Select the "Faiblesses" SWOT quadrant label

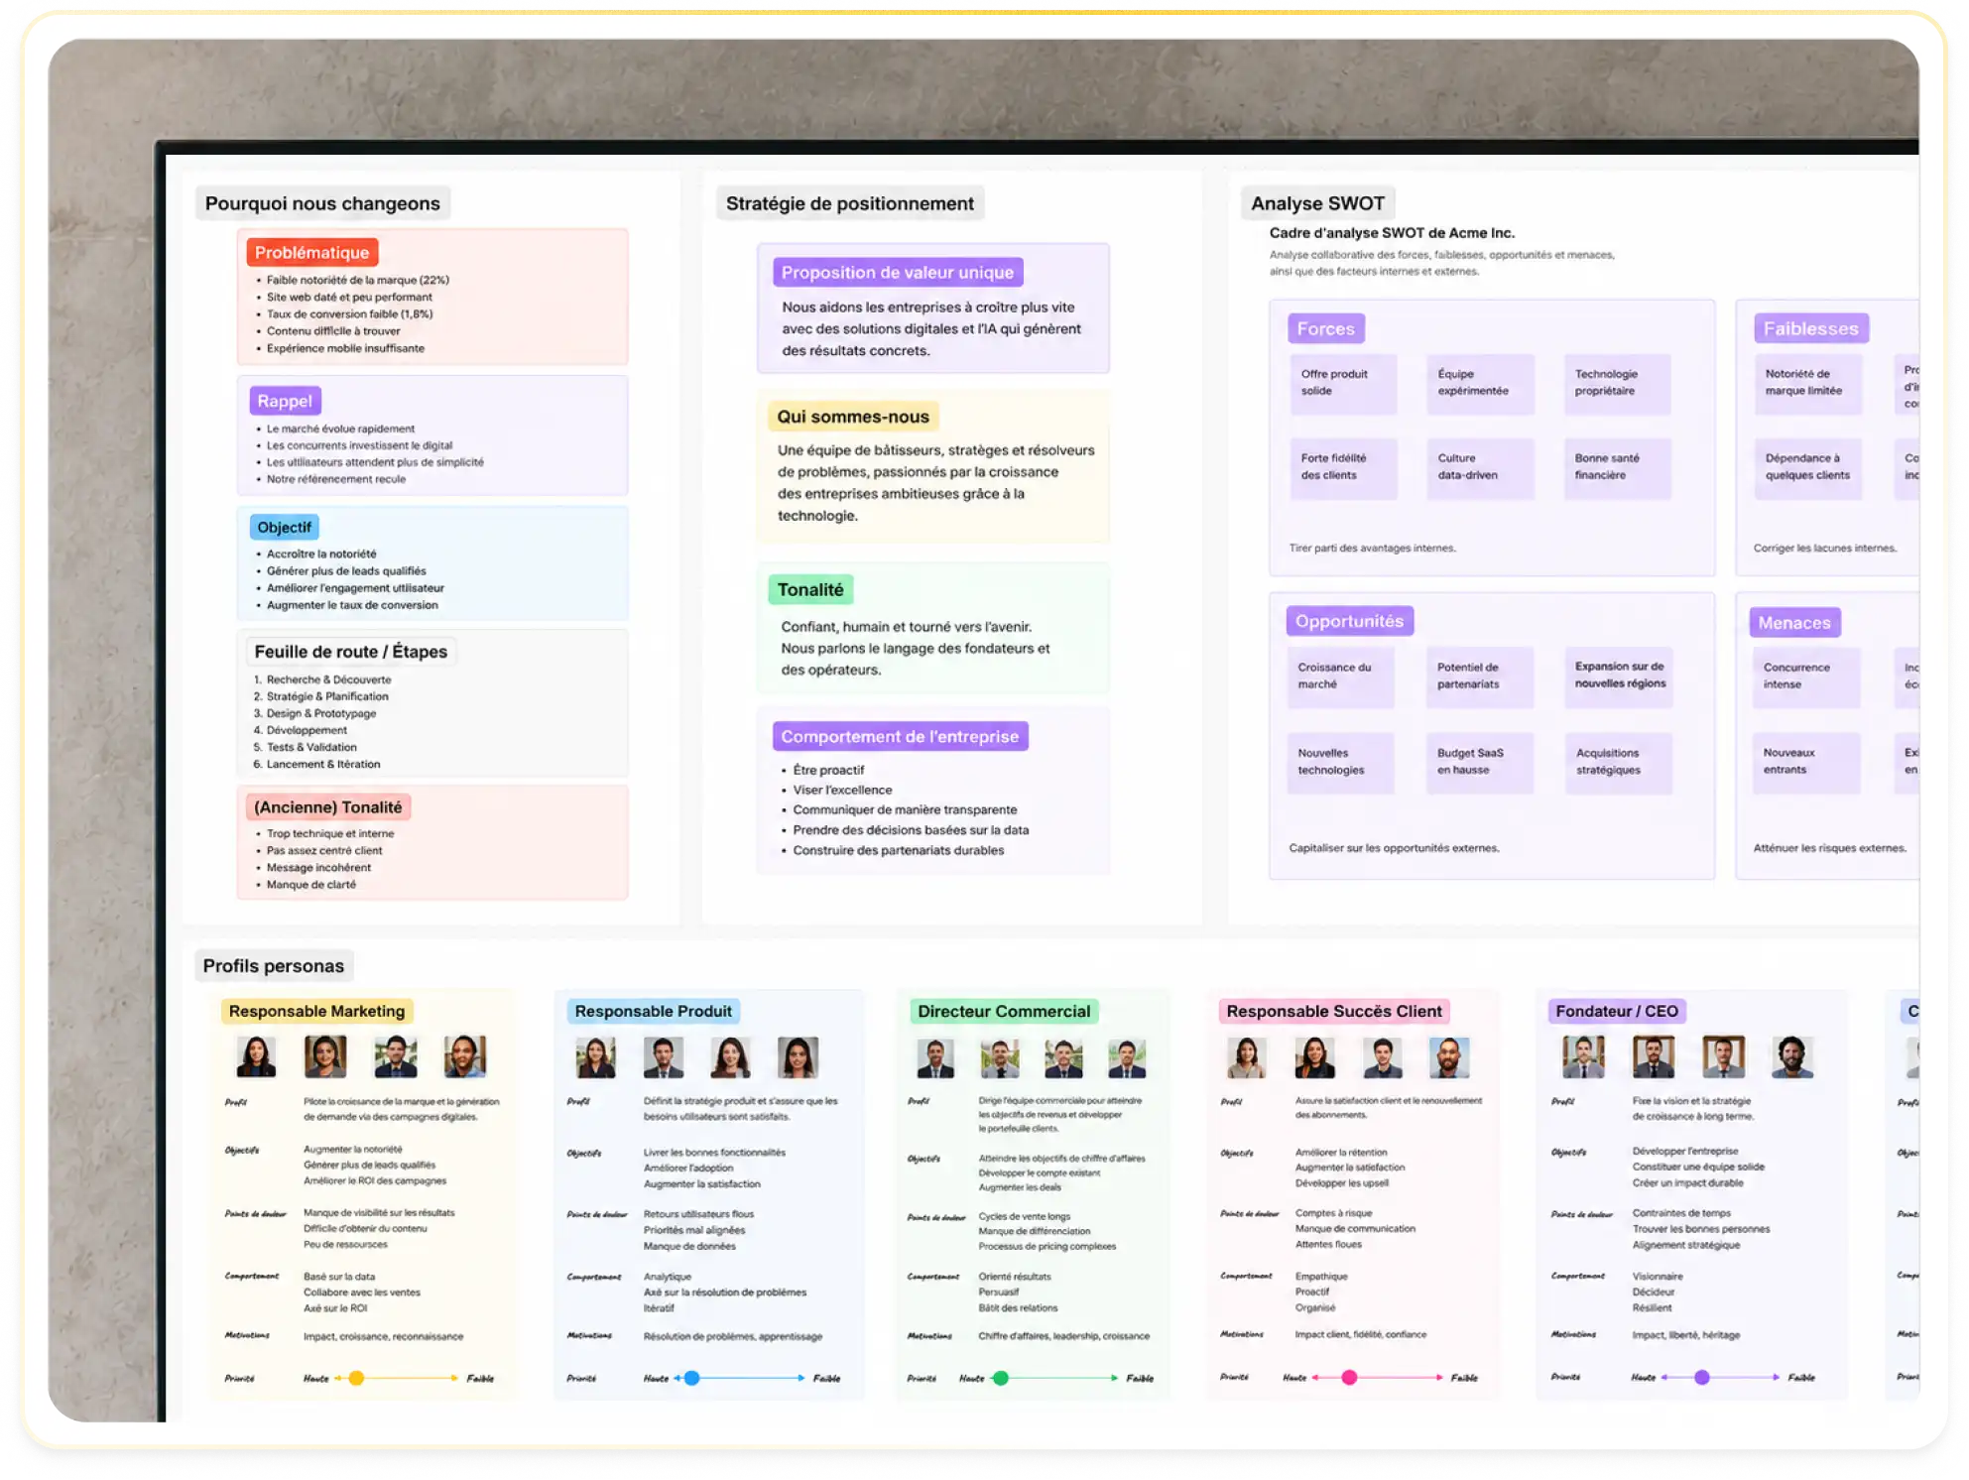coord(1810,328)
